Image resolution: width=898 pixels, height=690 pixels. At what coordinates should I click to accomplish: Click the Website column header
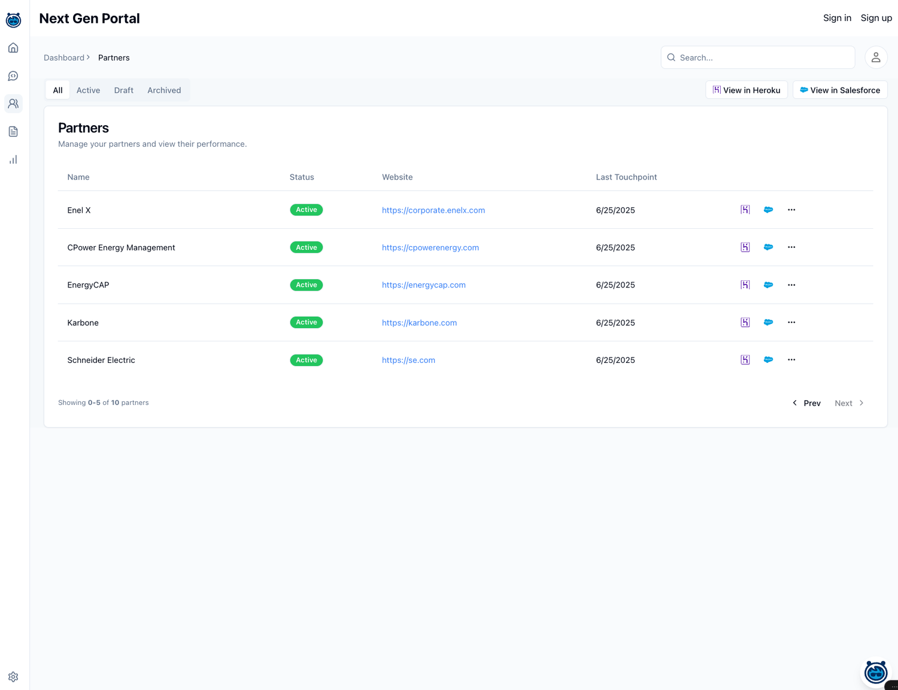[x=398, y=177]
